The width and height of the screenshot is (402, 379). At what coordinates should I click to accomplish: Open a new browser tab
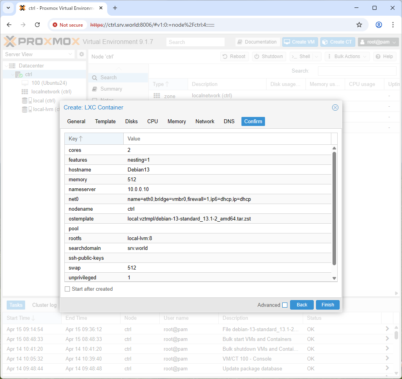tap(115, 8)
